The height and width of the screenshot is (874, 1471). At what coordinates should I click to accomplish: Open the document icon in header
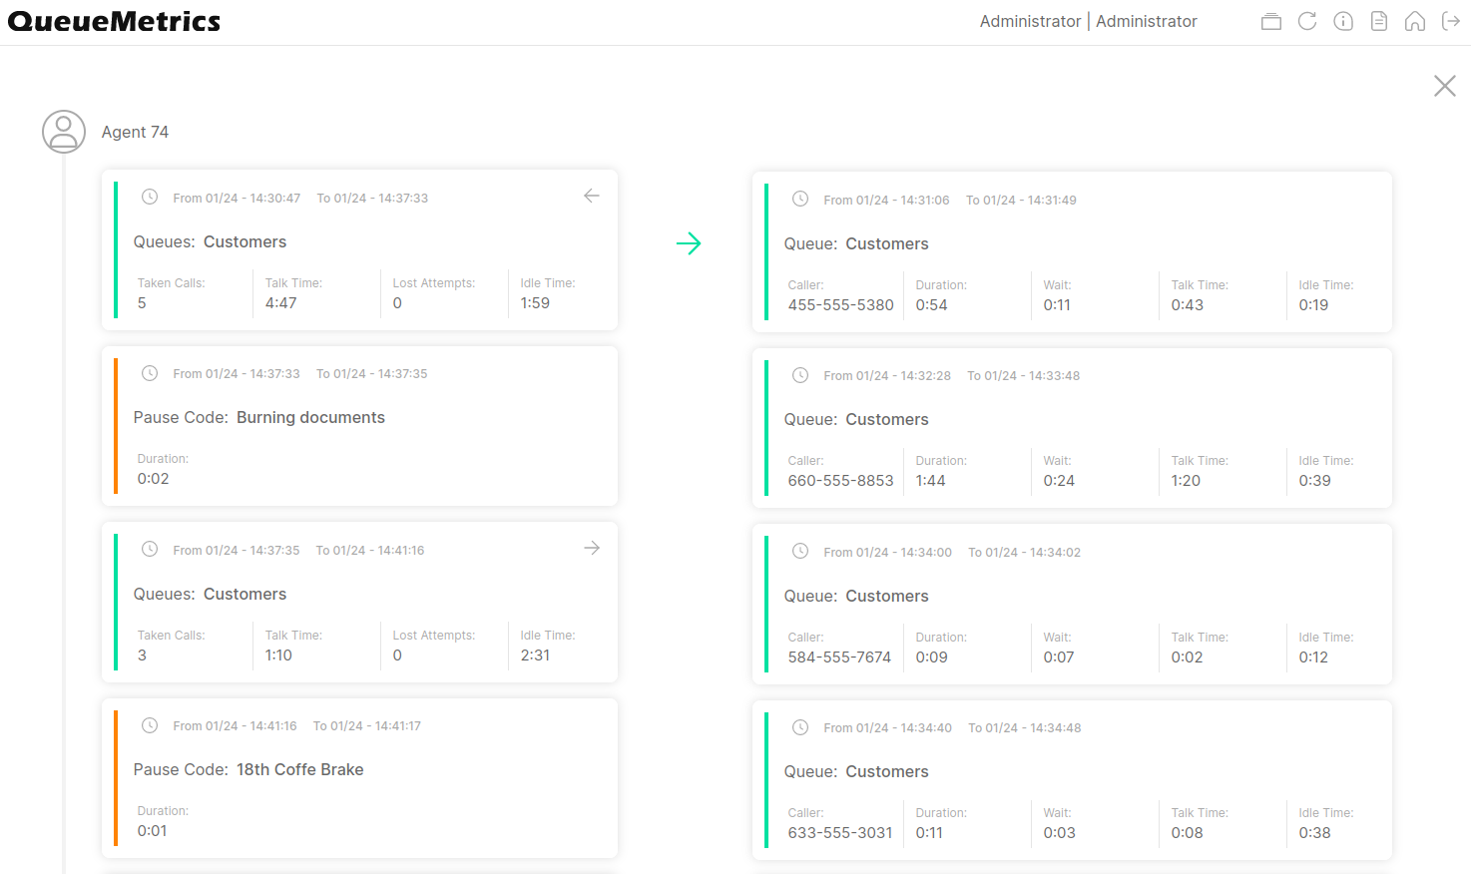(1379, 22)
